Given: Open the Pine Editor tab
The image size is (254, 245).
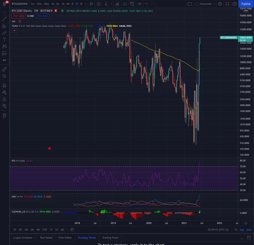Looking at the screenshot, I should (65, 238).
